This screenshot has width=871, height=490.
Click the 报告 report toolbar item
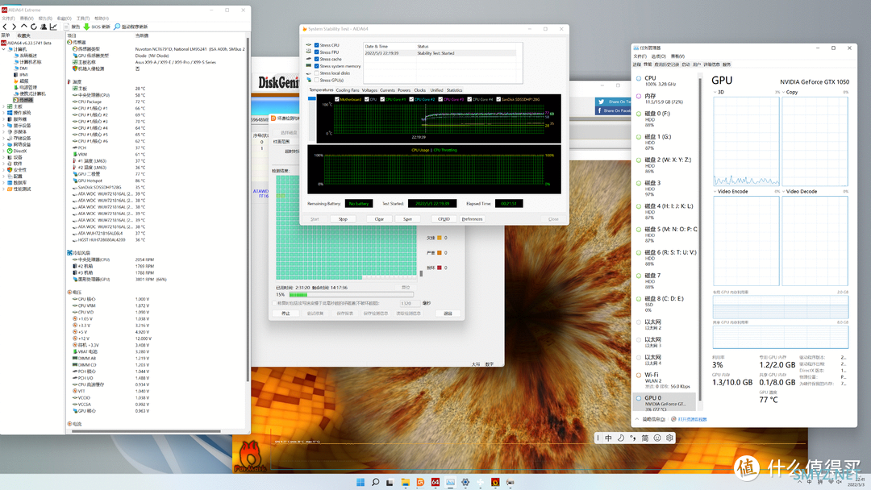click(x=73, y=27)
